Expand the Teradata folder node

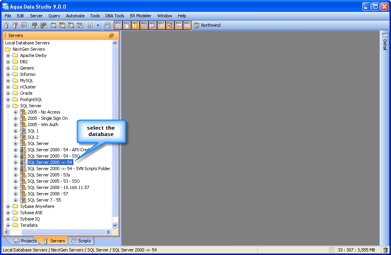pyautogui.click(x=8, y=225)
